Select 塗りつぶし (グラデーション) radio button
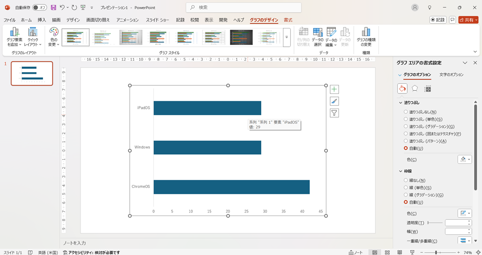The image size is (482, 255). (x=406, y=126)
